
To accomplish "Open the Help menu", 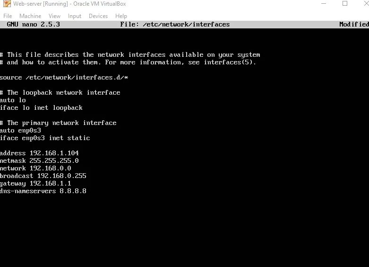I will (x=121, y=16).
